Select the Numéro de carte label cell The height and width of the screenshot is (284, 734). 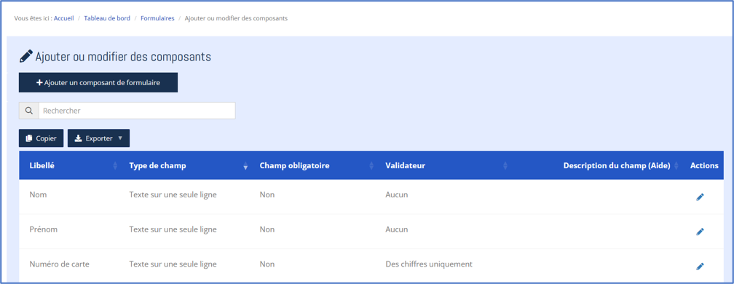pos(59,264)
